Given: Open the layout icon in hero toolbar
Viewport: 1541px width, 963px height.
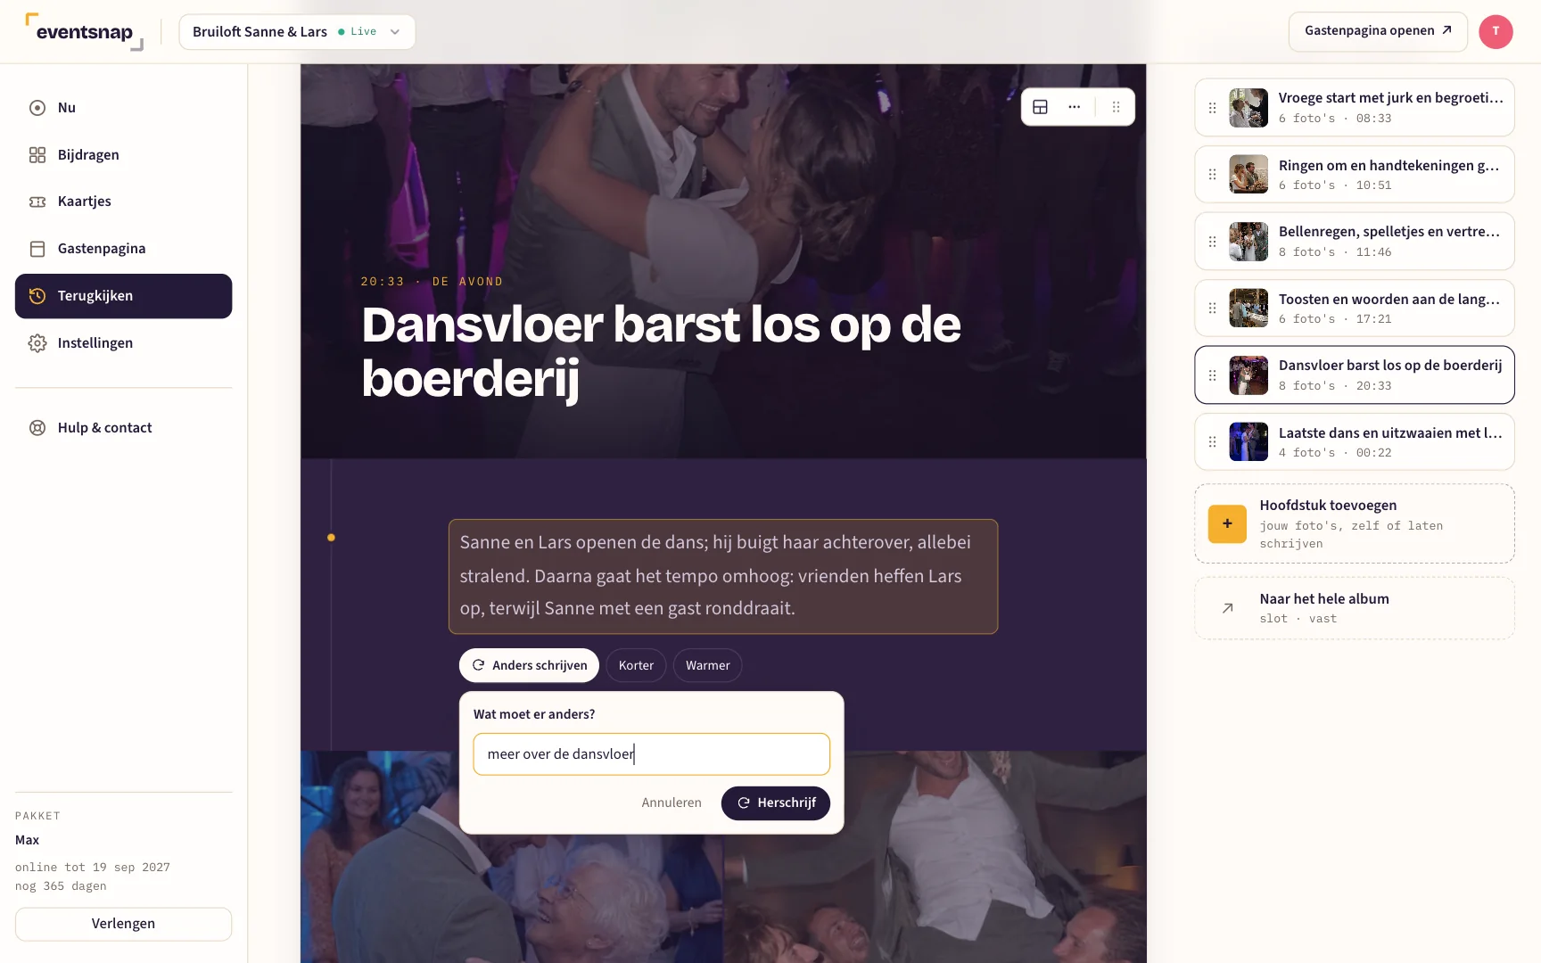Looking at the screenshot, I should [x=1040, y=107].
